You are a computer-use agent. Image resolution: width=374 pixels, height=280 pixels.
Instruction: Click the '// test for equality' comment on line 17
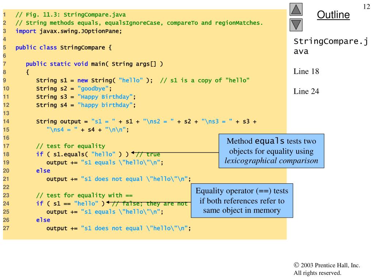[x=70, y=146]
